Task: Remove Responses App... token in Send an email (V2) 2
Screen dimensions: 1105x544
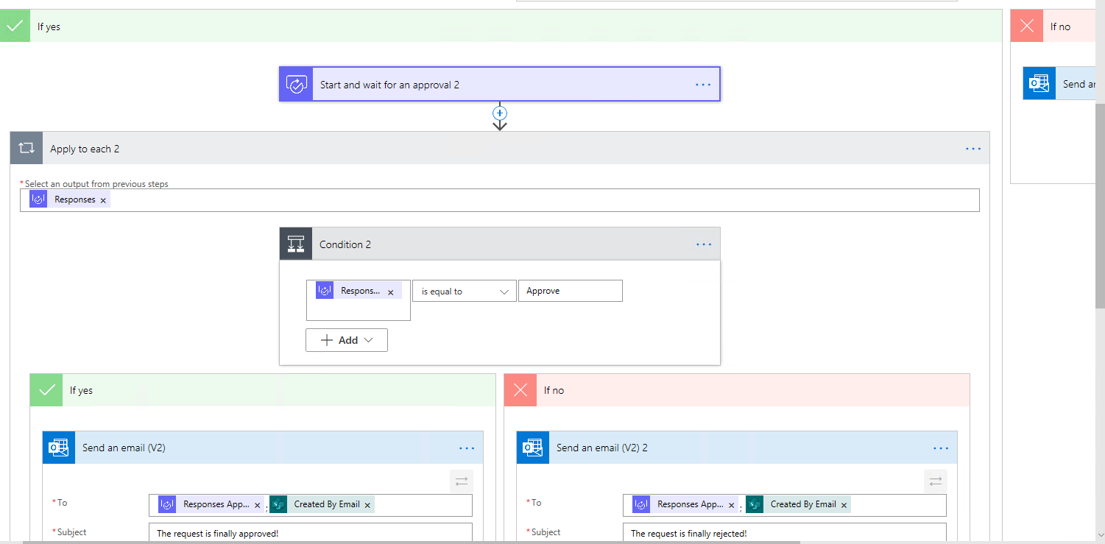Action: (x=731, y=505)
